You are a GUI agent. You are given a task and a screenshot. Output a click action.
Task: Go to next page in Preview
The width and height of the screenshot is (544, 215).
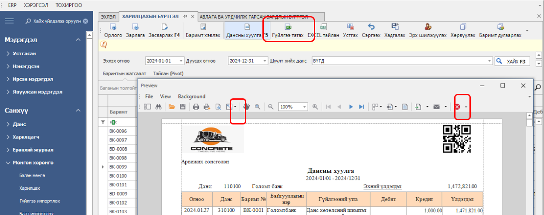click(x=351, y=107)
